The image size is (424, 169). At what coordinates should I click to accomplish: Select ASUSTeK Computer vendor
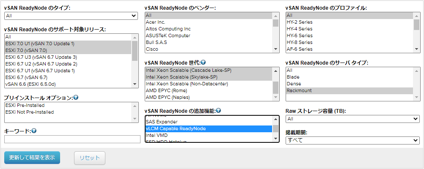coord(209,35)
